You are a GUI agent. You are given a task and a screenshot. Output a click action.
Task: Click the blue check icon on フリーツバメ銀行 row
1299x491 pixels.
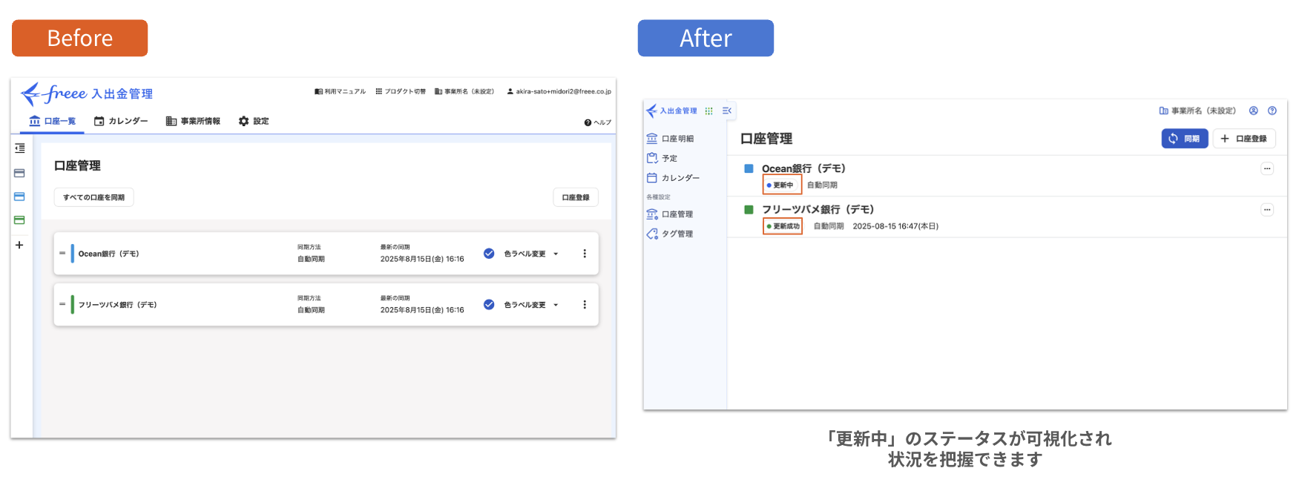(489, 305)
